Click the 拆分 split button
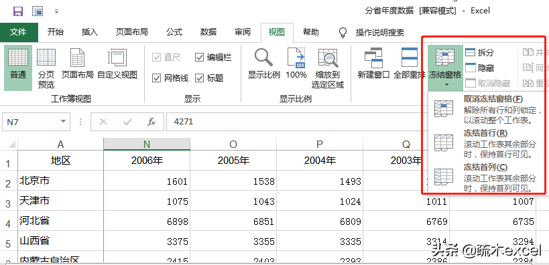 (x=479, y=52)
